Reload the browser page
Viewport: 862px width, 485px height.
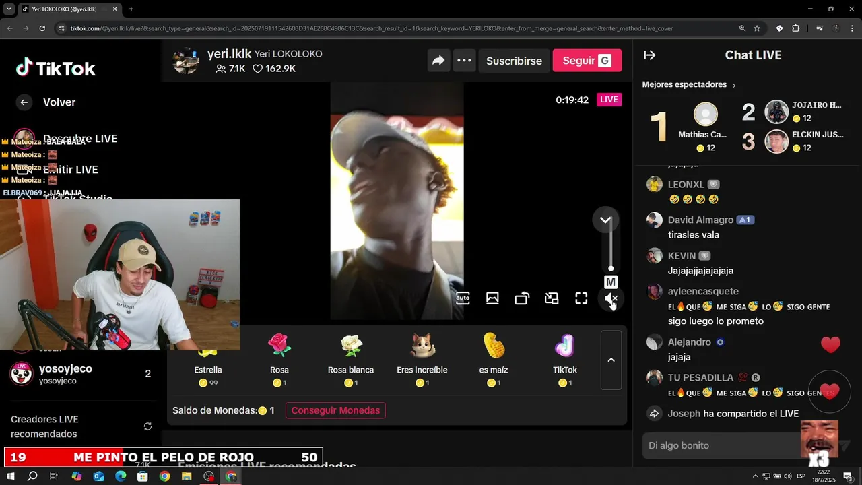[42, 28]
